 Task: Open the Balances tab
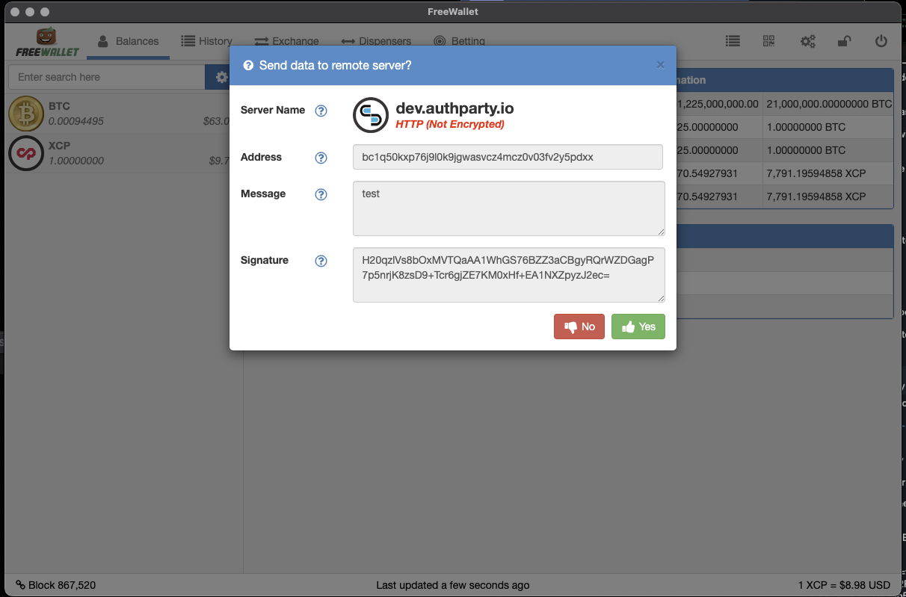coord(128,41)
